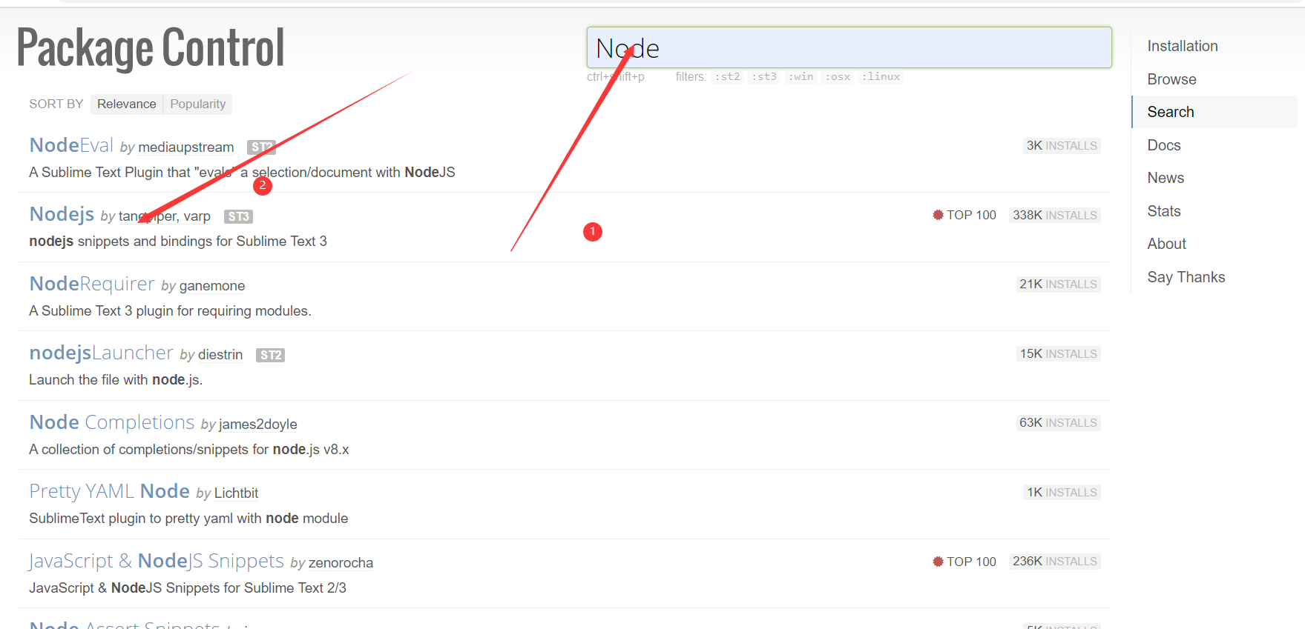Click description 'A Sublime Text 3 plugin for requiring modules.'
This screenshot has height=629, width=1305.
(170, 311)
